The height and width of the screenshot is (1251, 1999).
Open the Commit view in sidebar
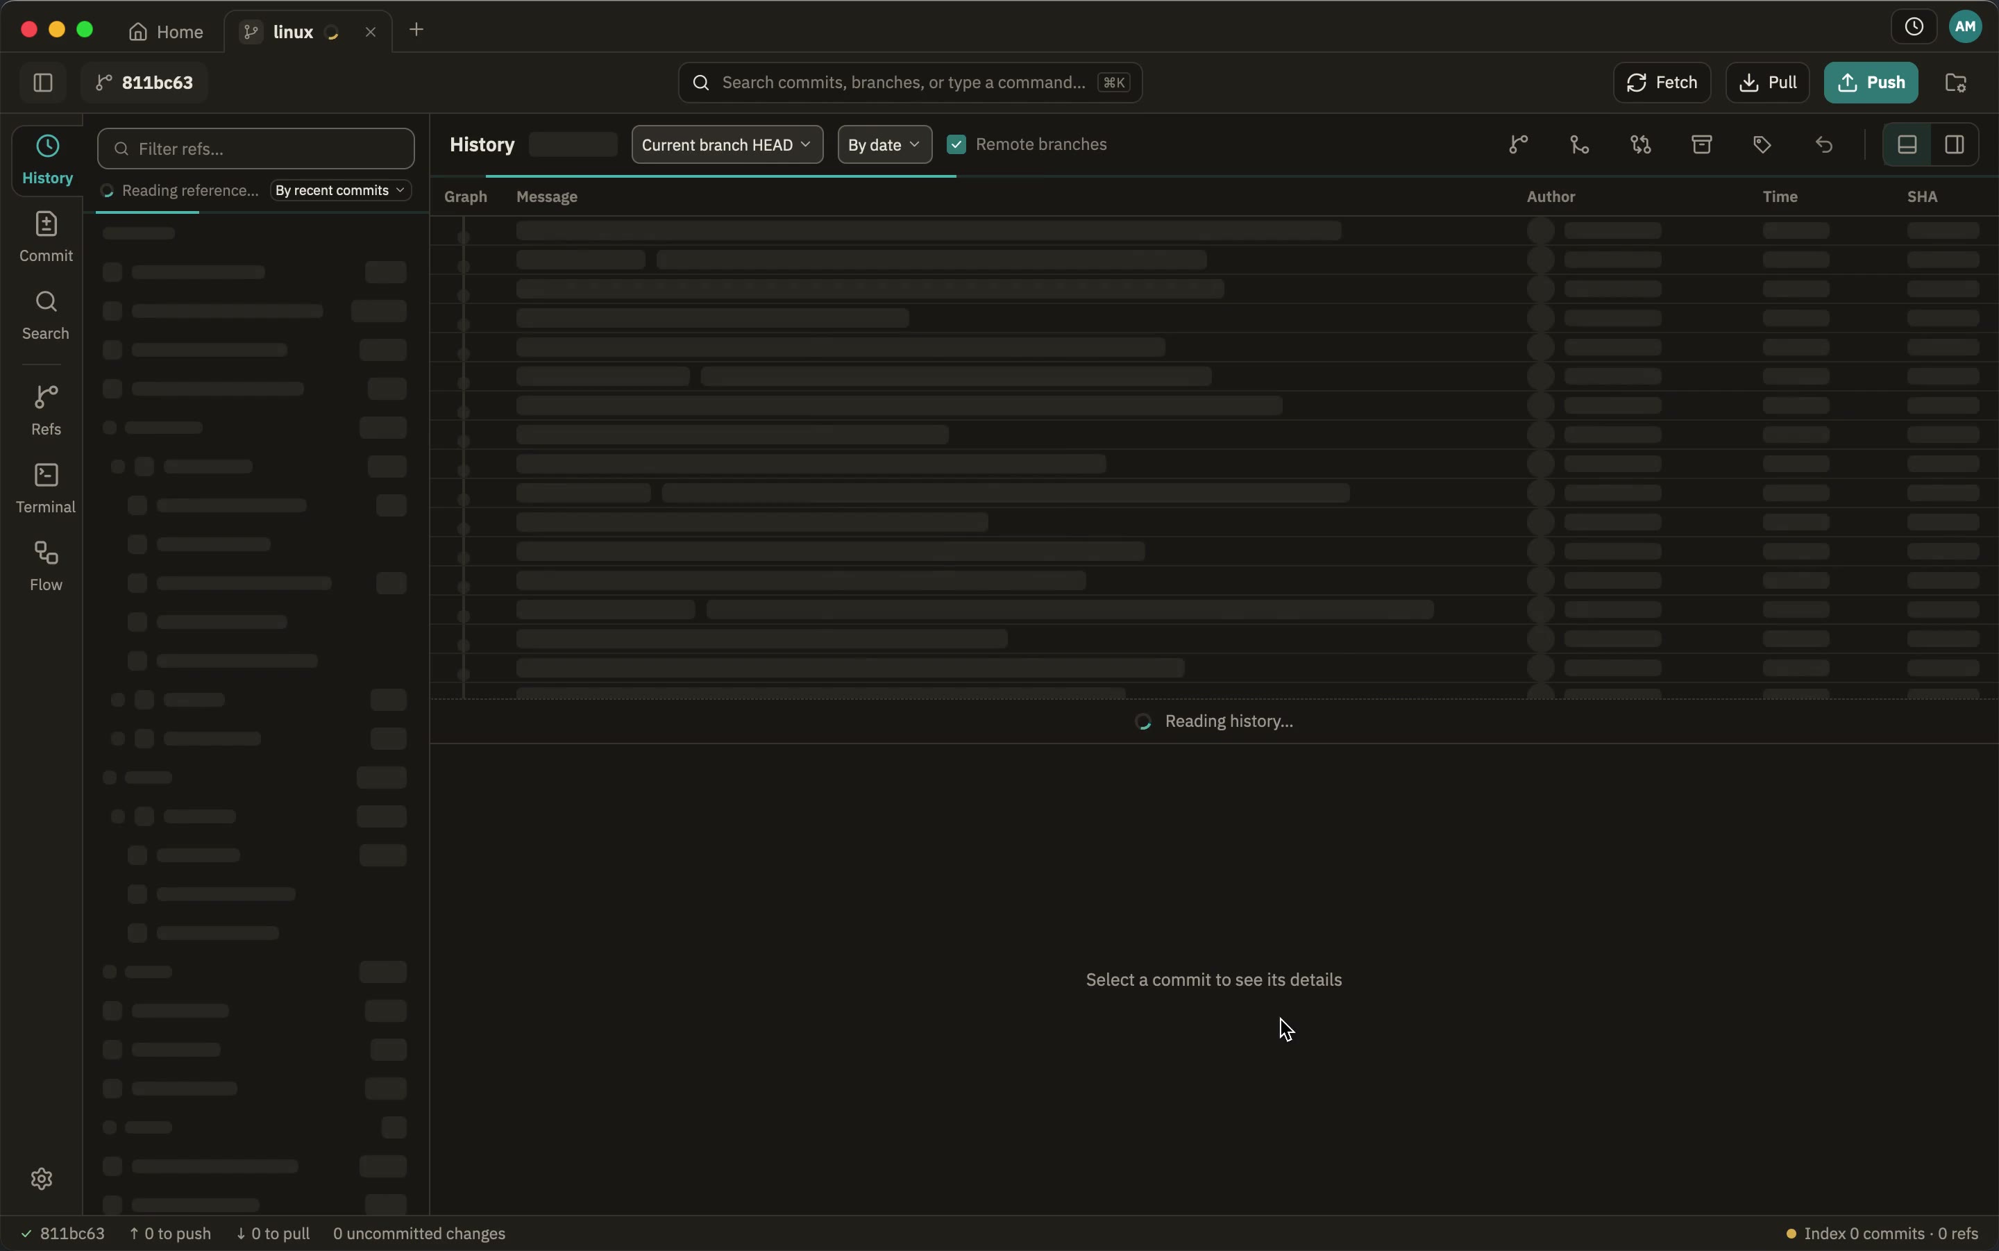tap(47, 237)
